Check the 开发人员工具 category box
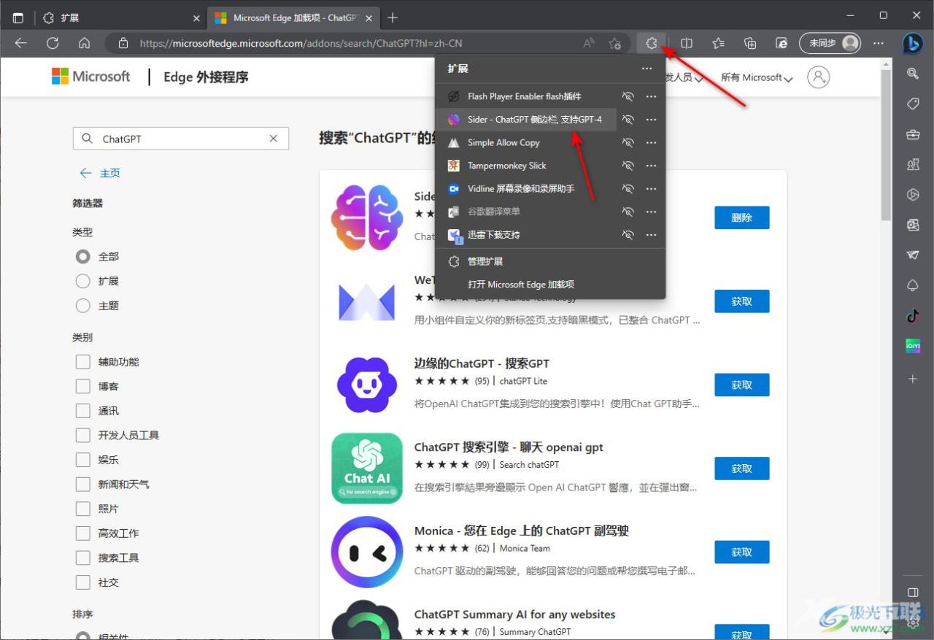The image size is (934, 640). (83, 435)
